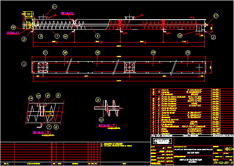Click the parts list header row above the logo
The height and width of the screenshot is (166, 234).
pos(192,136)
